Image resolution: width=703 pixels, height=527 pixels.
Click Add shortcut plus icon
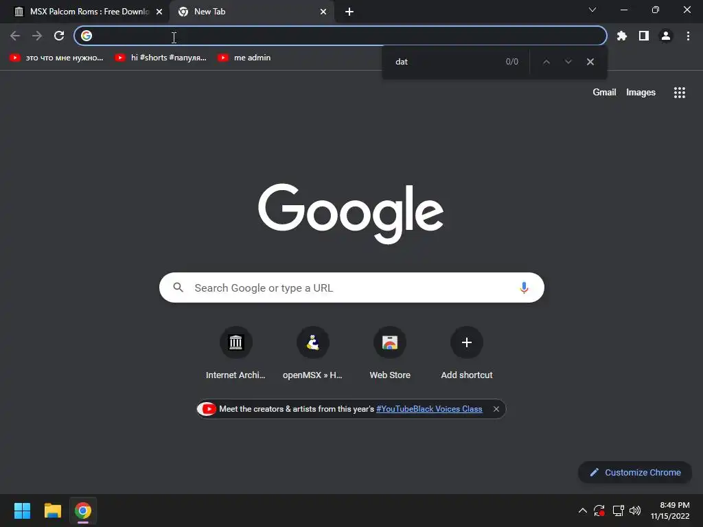pos(467,342)
